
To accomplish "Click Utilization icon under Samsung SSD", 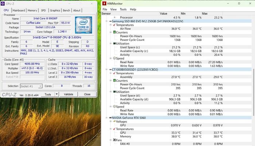I will point(114,43).
